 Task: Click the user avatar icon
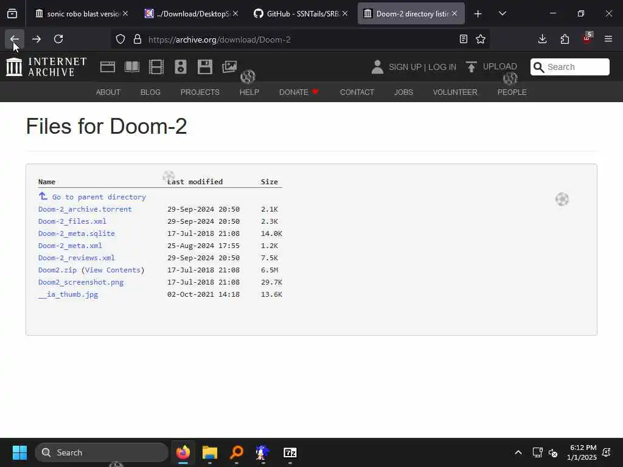[377, 67]
